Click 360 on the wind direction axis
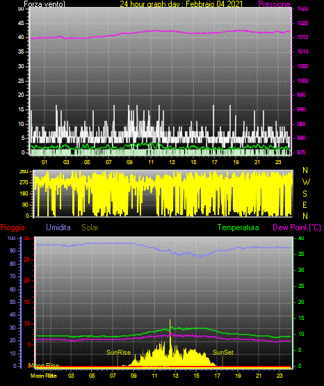The image size is (324, 386). 24,172
